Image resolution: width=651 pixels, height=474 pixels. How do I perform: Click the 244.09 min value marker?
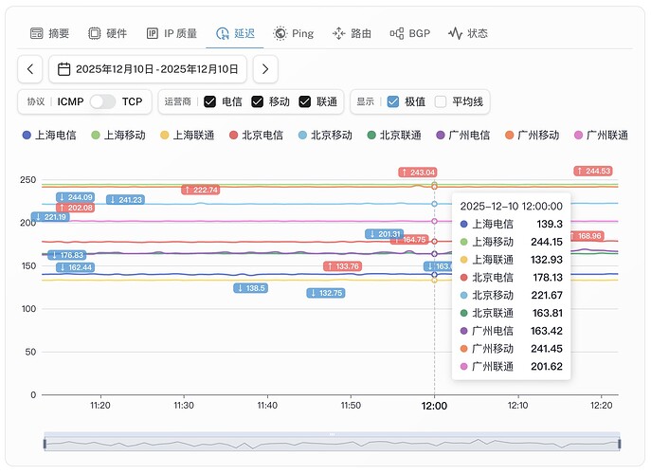click(x=76, y=197)
